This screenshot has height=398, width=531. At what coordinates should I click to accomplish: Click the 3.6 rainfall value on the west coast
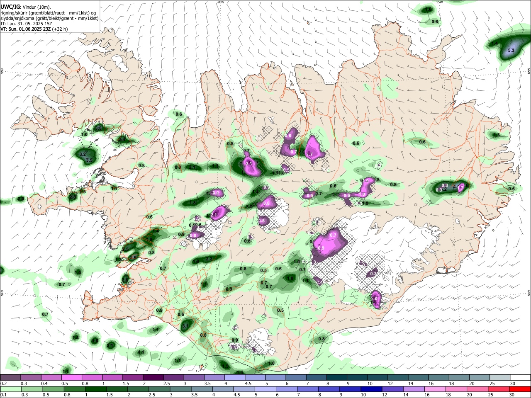133,257
